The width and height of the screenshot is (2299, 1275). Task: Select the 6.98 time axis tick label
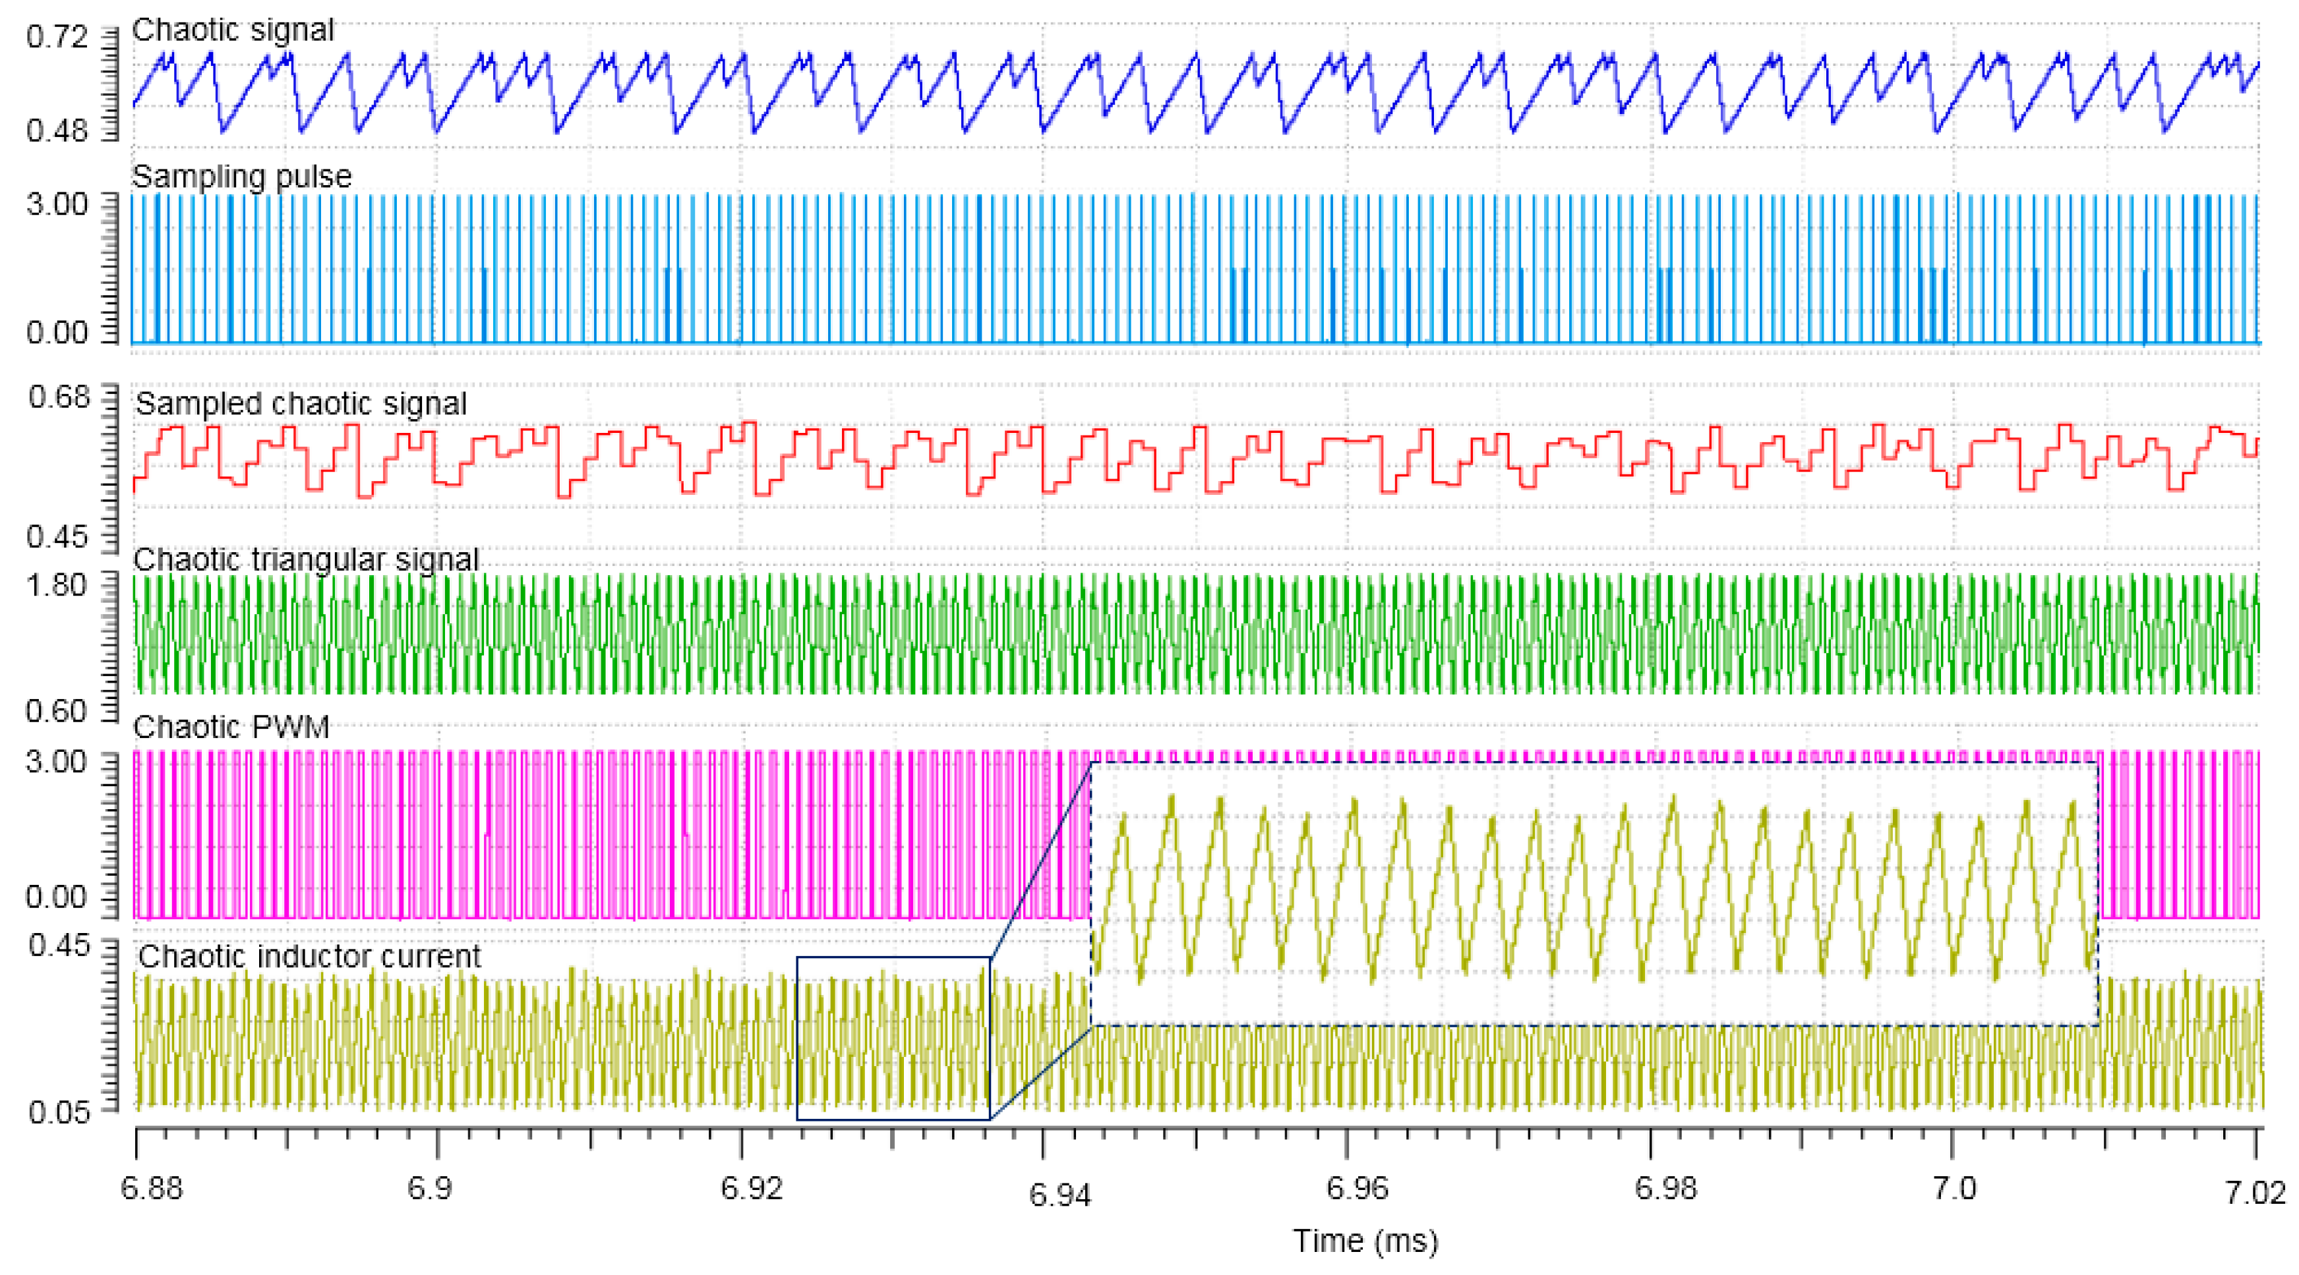tap(1665, 1189)
